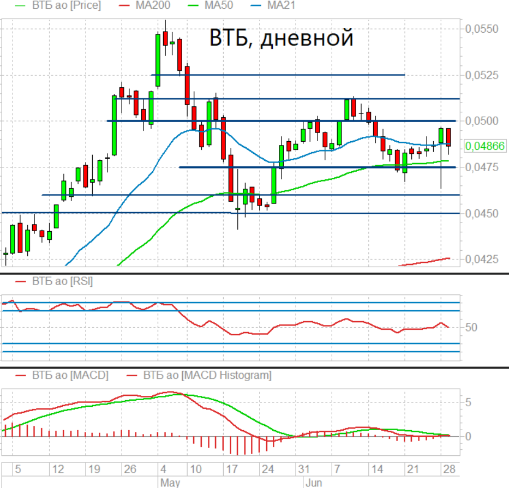Screen dimensions: 509x488
Task: Click the date label 5 on time axis
Action: [x=18, y=469]
